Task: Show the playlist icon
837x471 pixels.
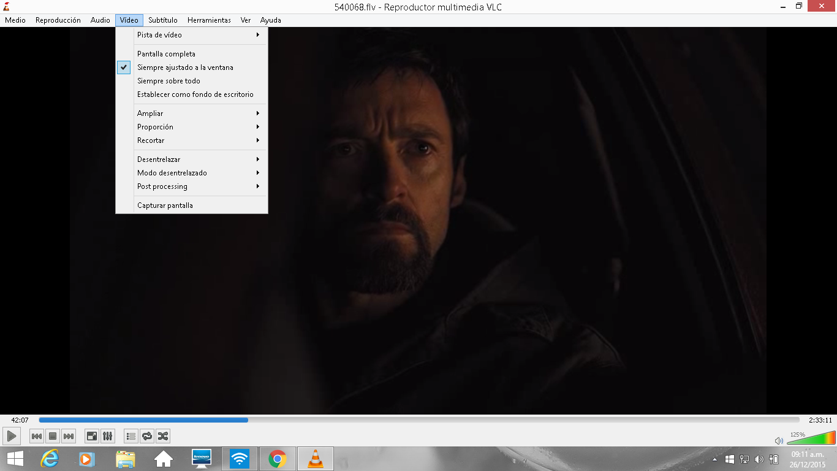Action: pos(131,436)
